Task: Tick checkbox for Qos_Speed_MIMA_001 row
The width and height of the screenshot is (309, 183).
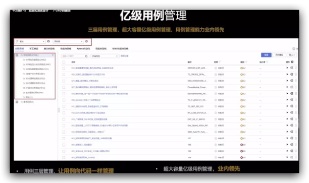Action: tap(64, 126)
